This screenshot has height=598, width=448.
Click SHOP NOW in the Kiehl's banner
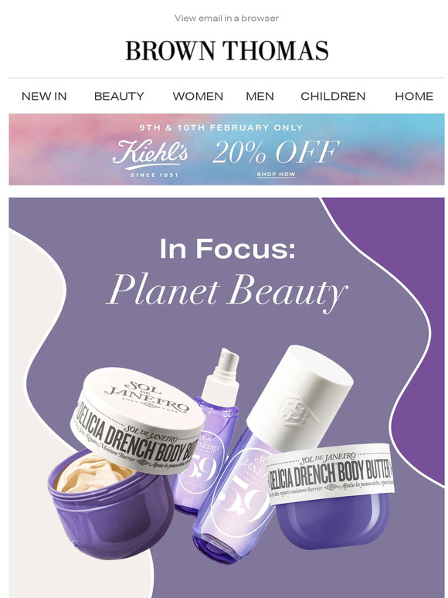276,175
